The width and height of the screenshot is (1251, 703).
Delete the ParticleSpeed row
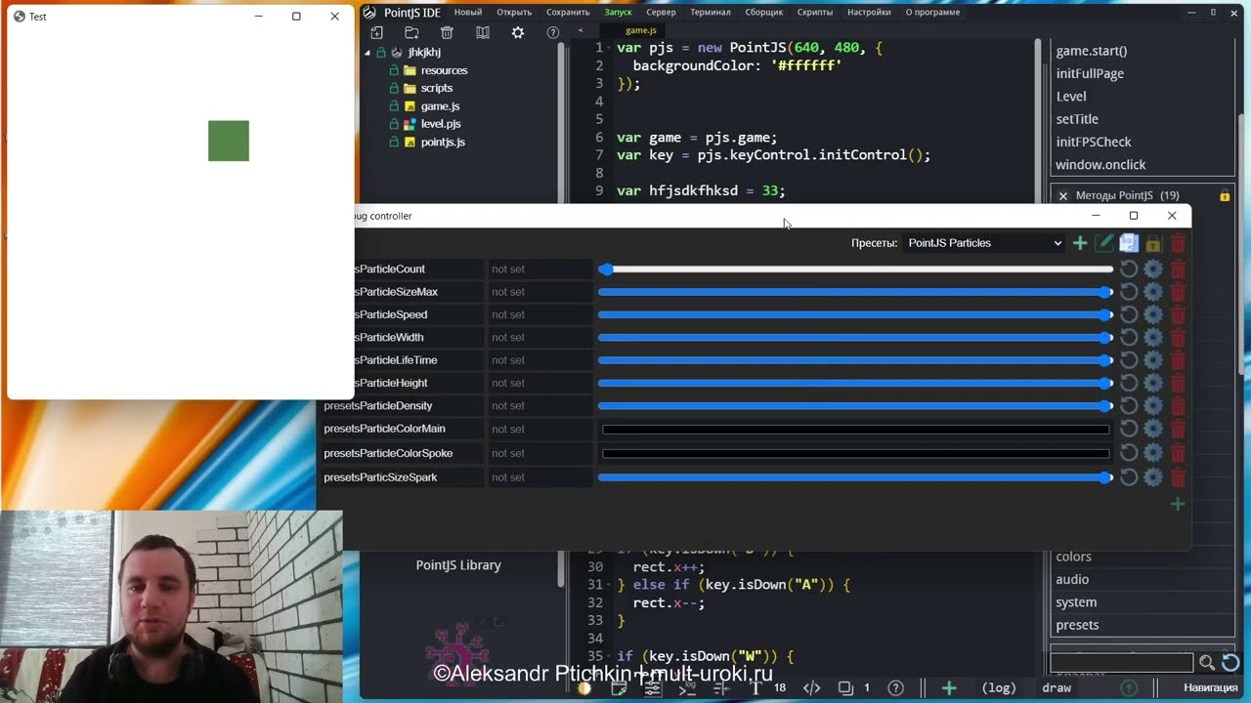[x=1178, y=314]
